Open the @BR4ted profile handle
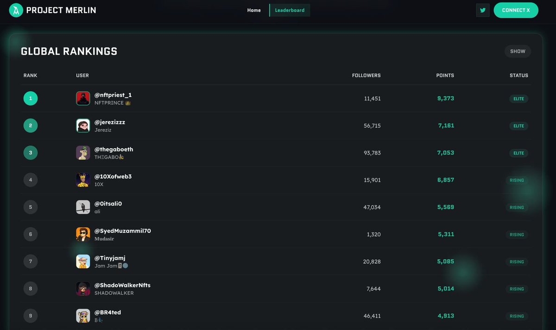The height and width of the screenshot is (330, 556). click(x=107, y=312)
